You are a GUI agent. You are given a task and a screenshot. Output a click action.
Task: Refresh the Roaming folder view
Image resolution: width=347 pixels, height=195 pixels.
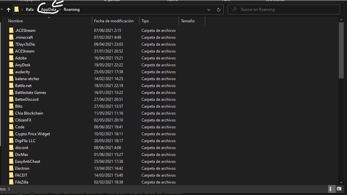coord(219,10)
